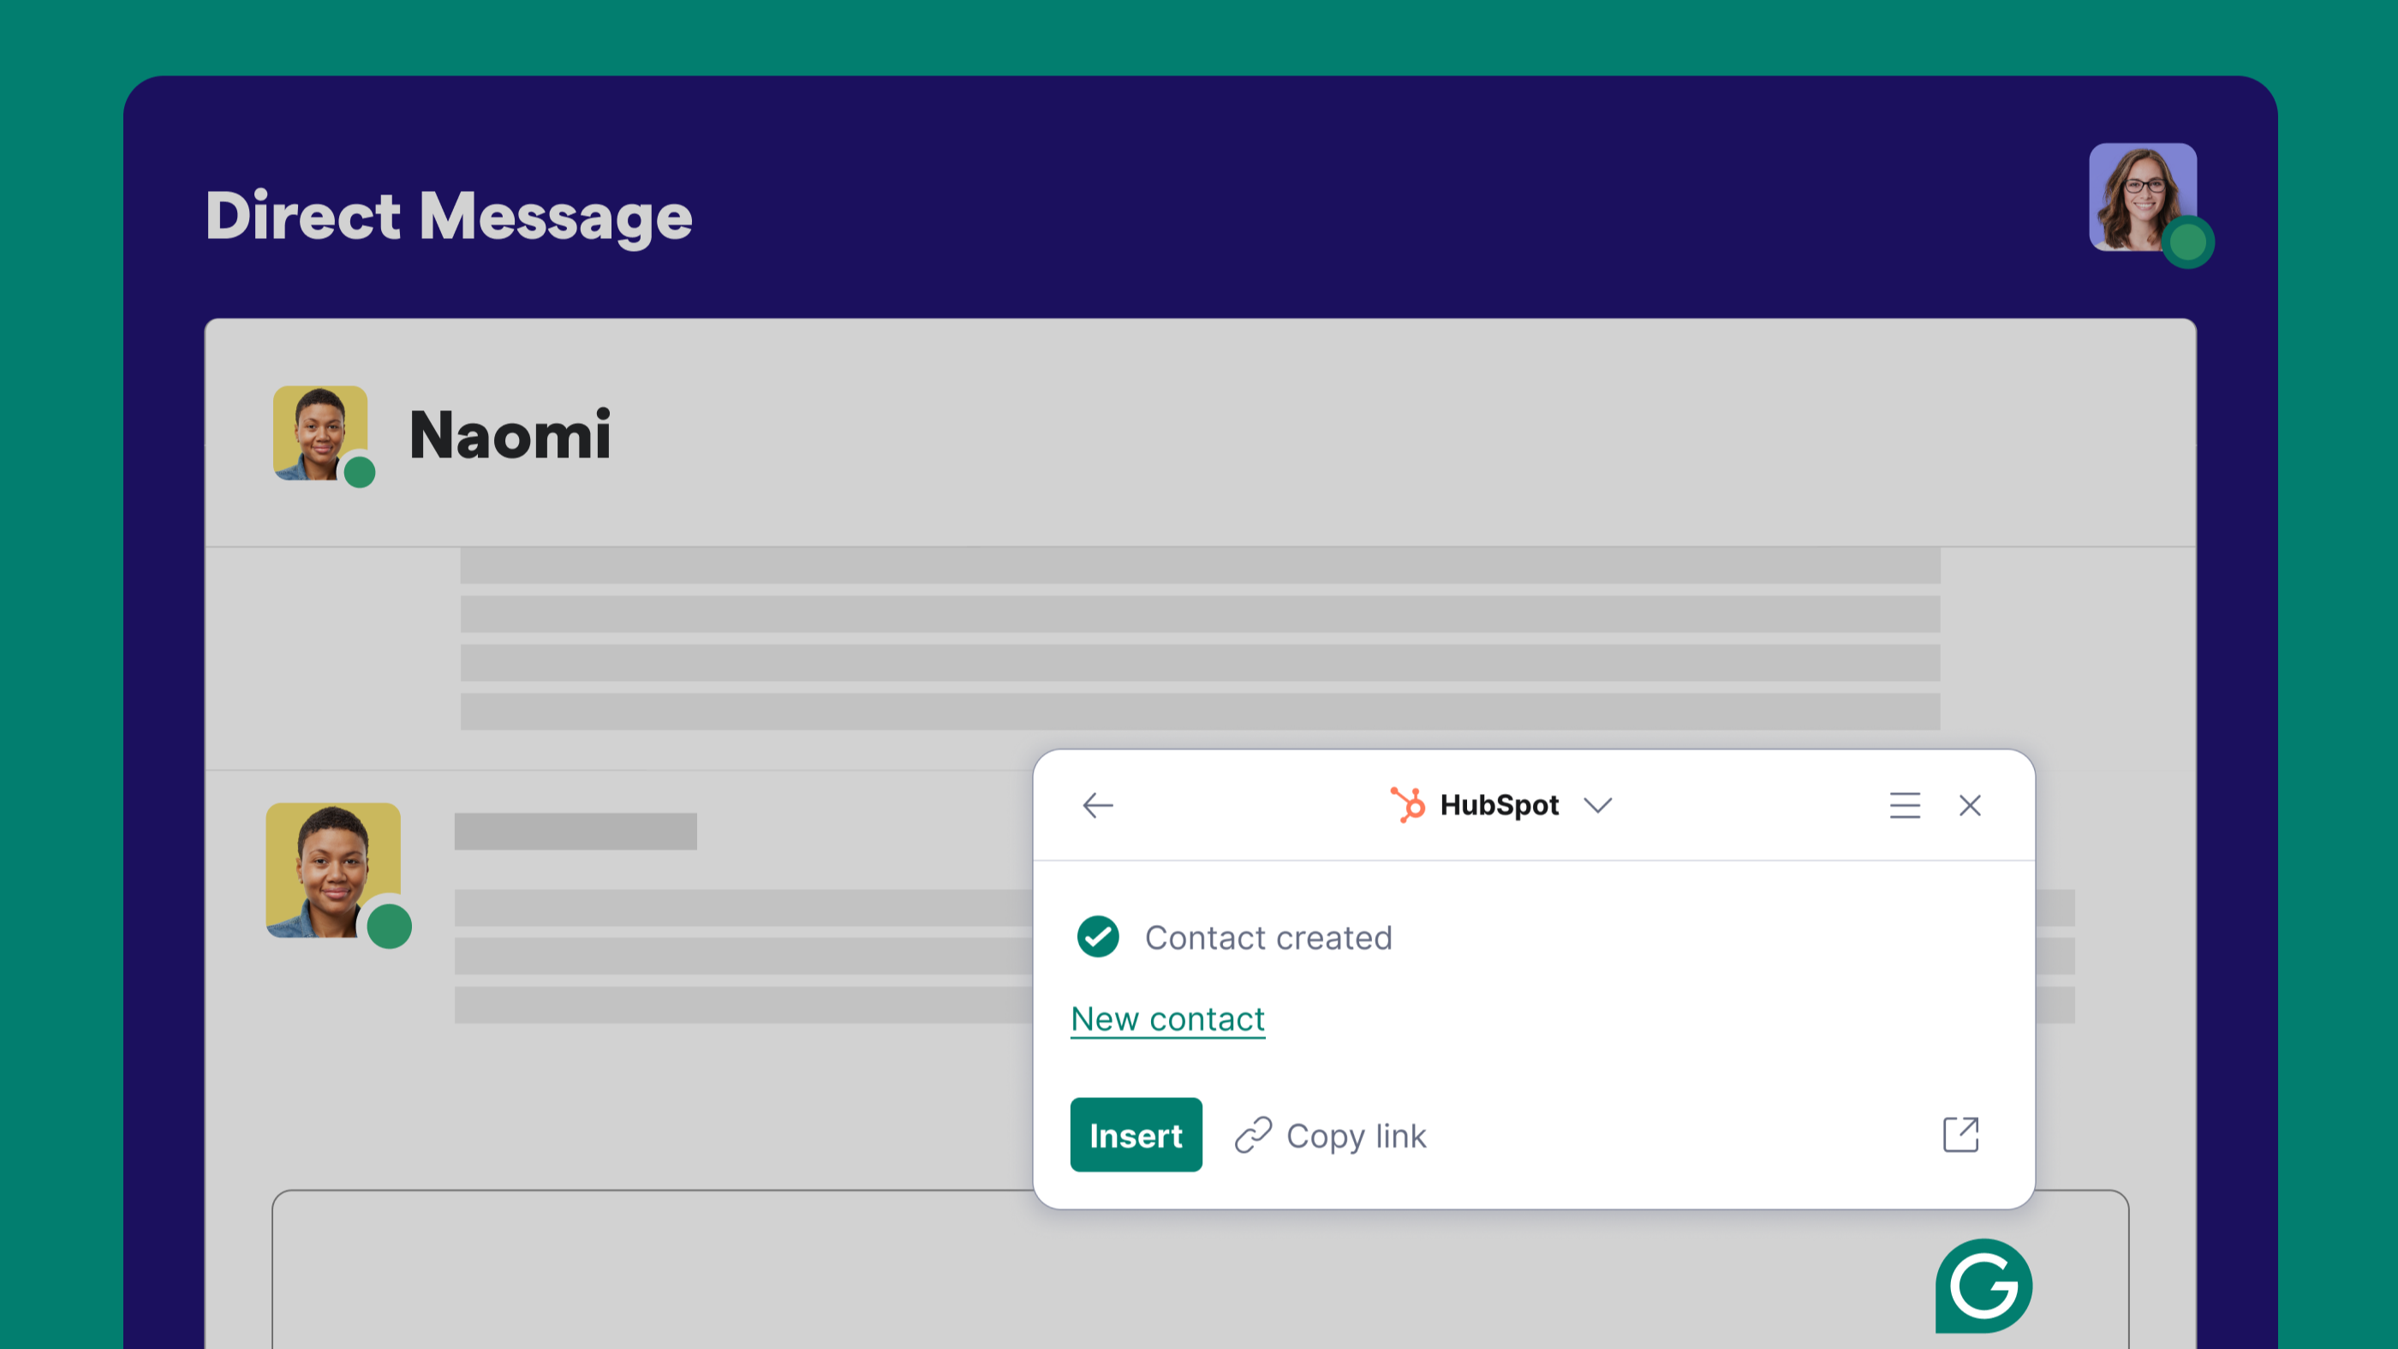2398x1349 pixels.
Task: Click the Naomi name in header
Action: click(510, 436)
